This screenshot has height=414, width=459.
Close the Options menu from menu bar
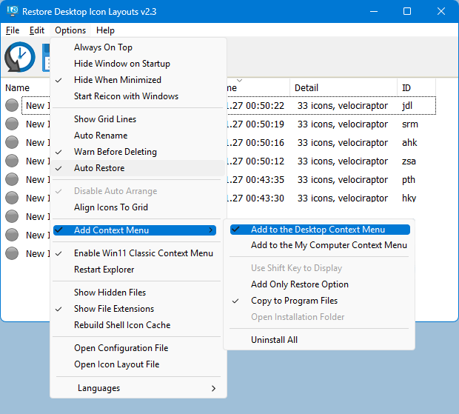(x=70, y=30)
